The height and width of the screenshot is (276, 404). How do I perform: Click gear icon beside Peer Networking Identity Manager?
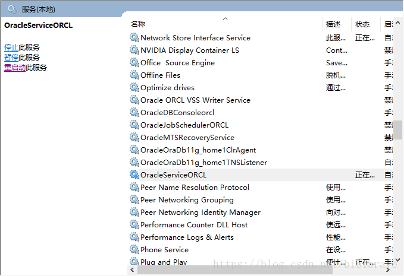coord(134,212)
